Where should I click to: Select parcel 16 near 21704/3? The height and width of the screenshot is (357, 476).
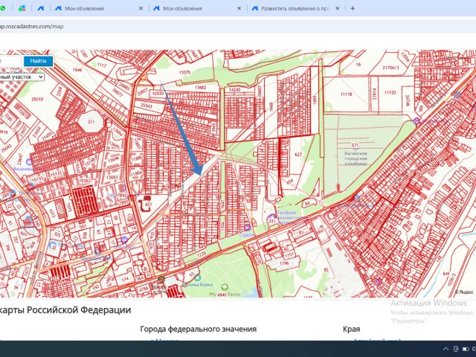pyautogui.click(x=358, y=65)
